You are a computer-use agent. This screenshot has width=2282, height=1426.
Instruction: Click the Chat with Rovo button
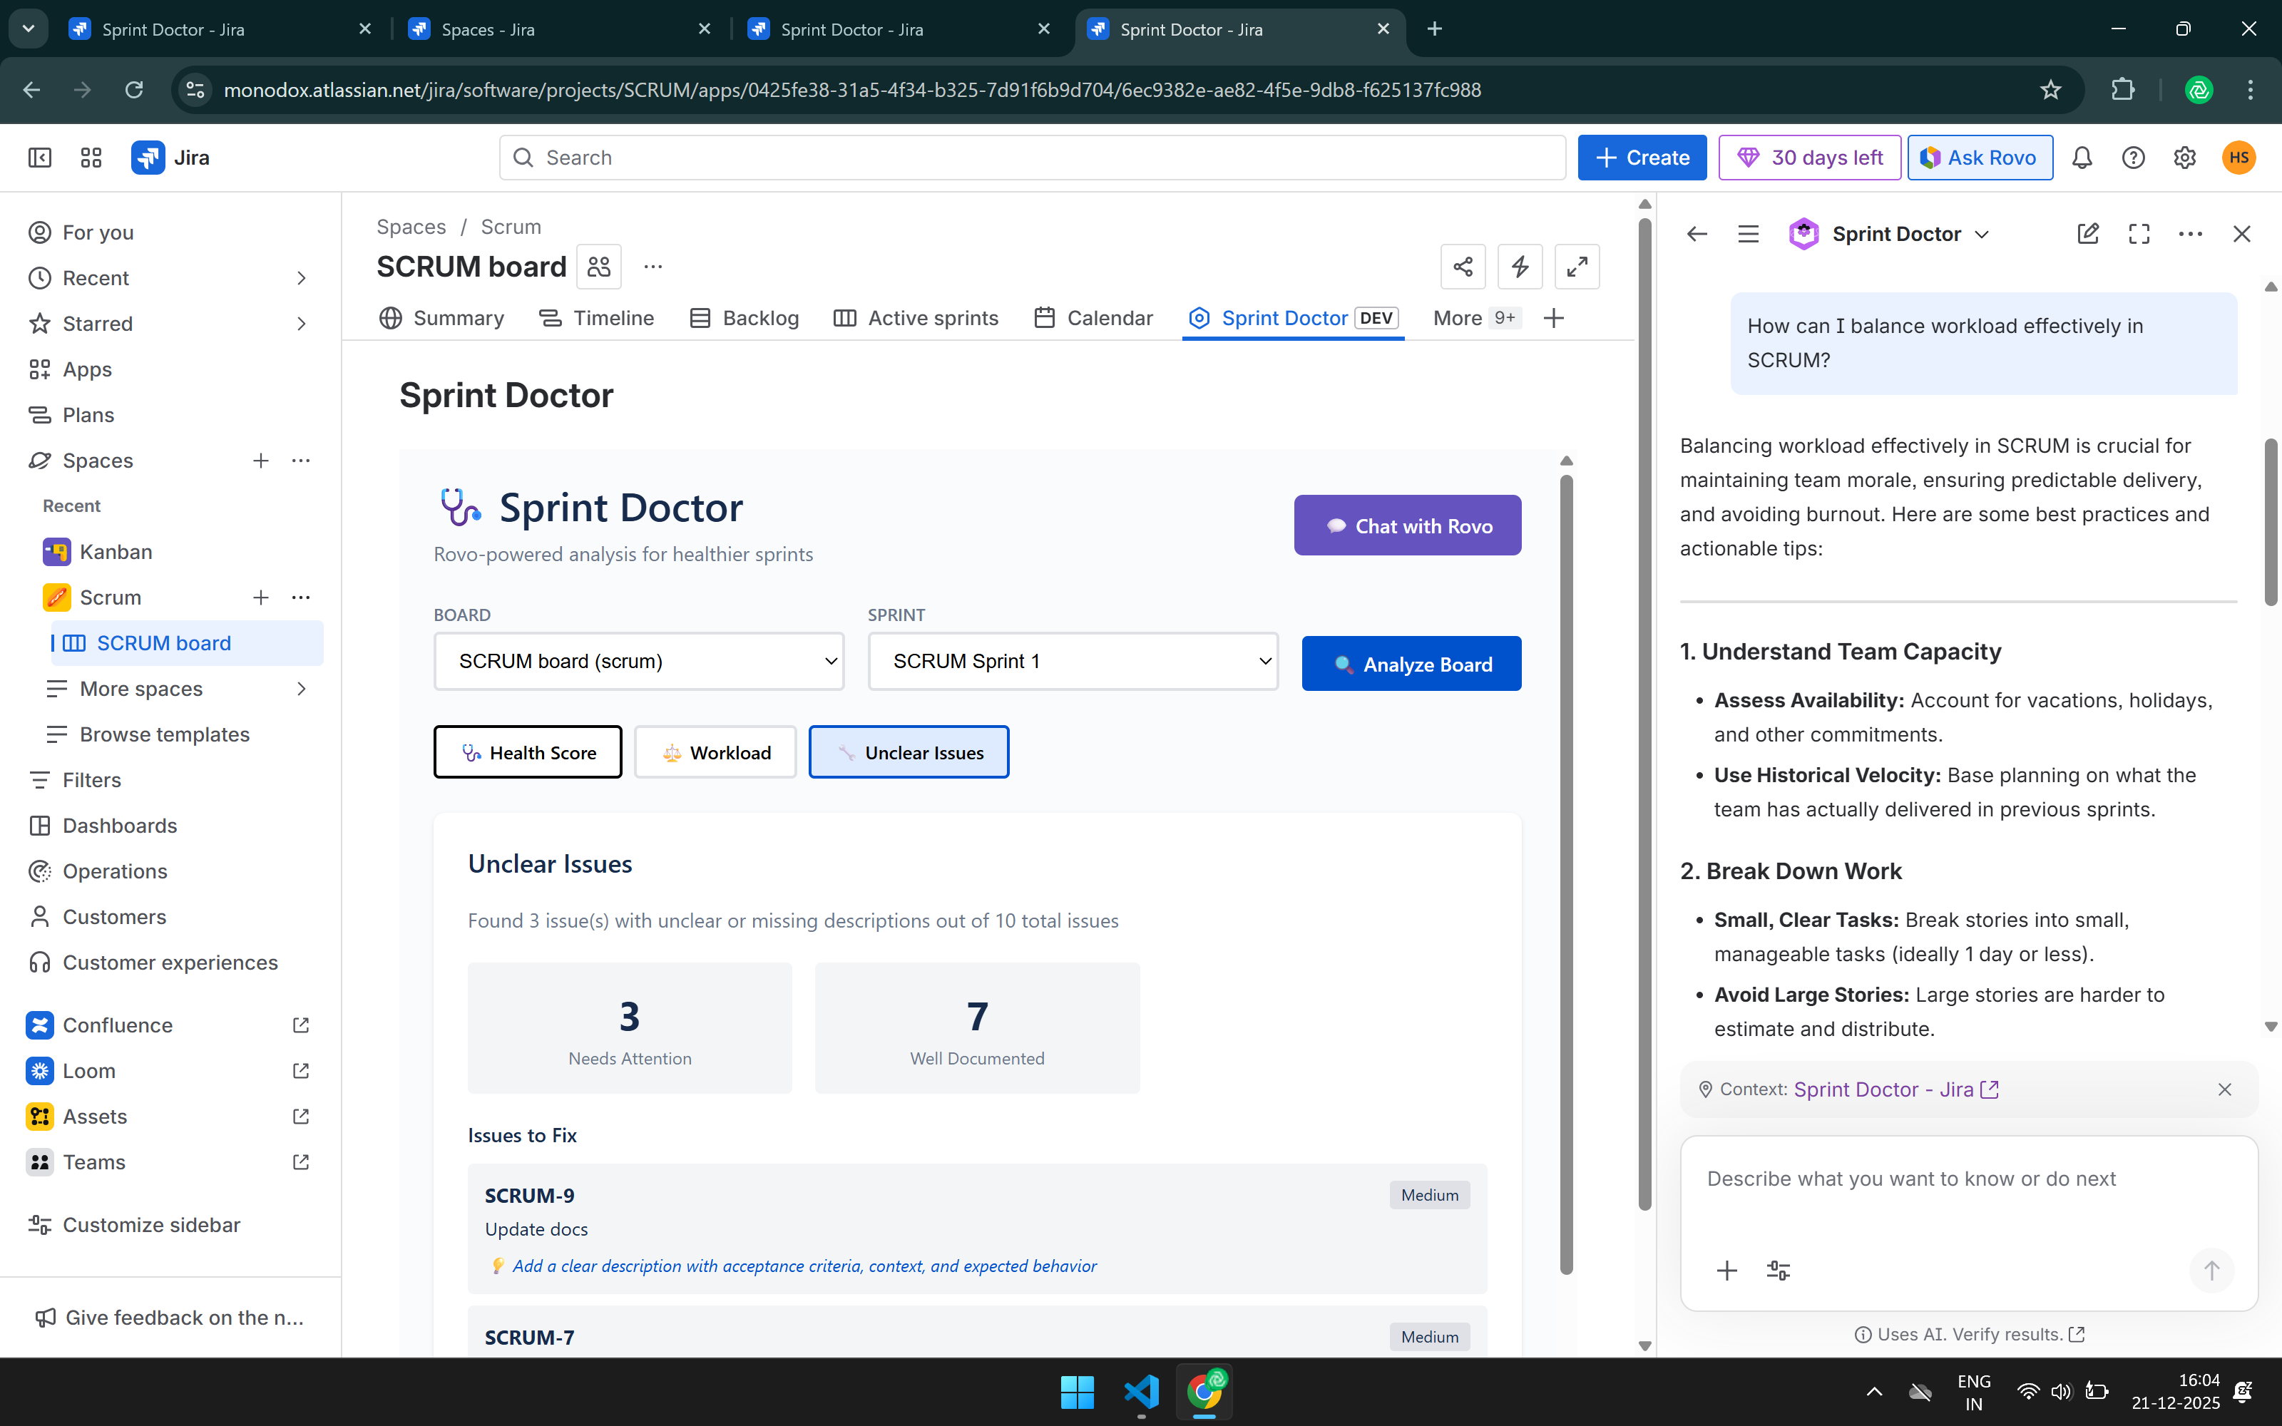coord(1407,526)
